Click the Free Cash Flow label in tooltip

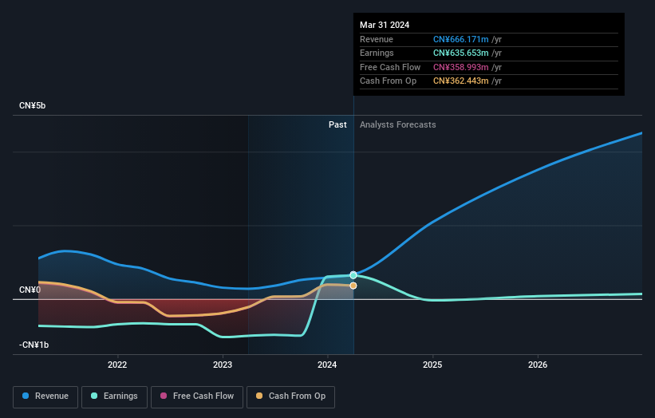(x=390, y=67)
